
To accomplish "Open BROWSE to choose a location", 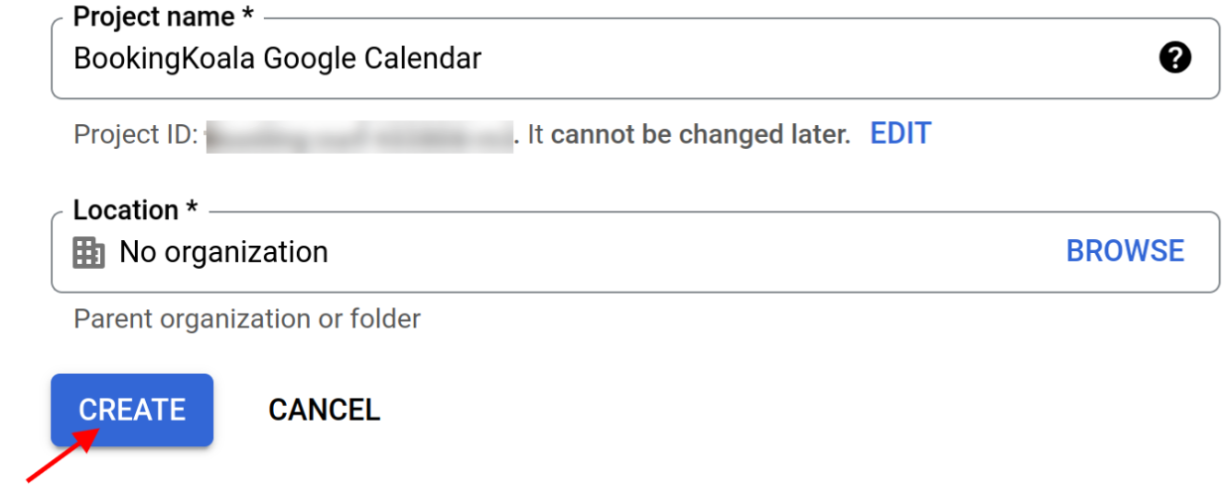I will (1125, 251).
